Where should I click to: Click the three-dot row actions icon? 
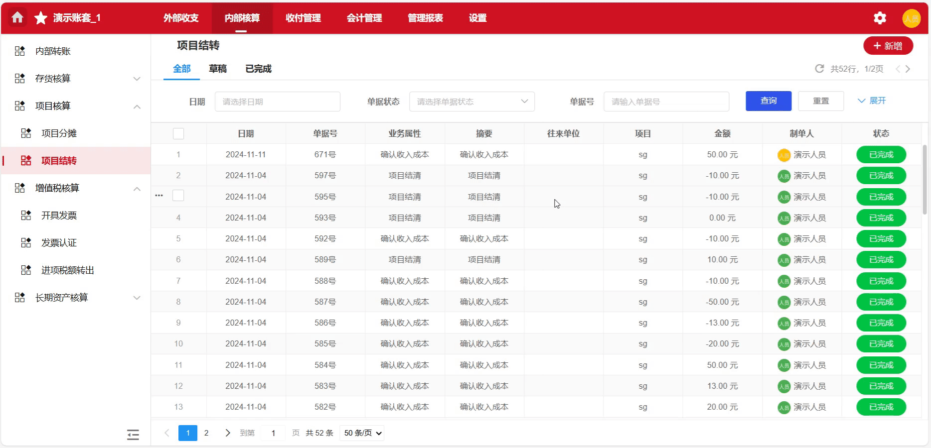click(159, 196)
